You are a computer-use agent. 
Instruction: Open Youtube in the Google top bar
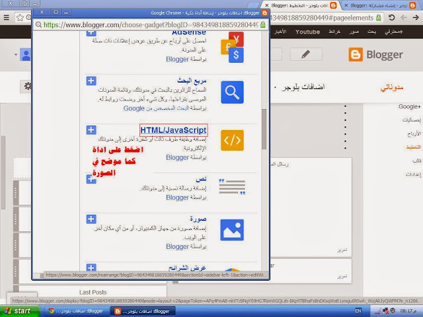[x=307, y=32]
